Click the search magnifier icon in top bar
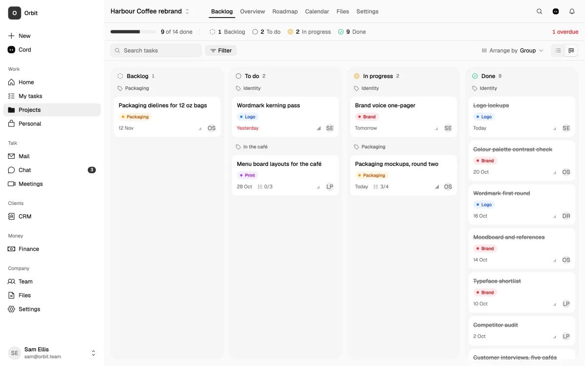This screenshot has width=585, height=366. [x=539, y=11]
